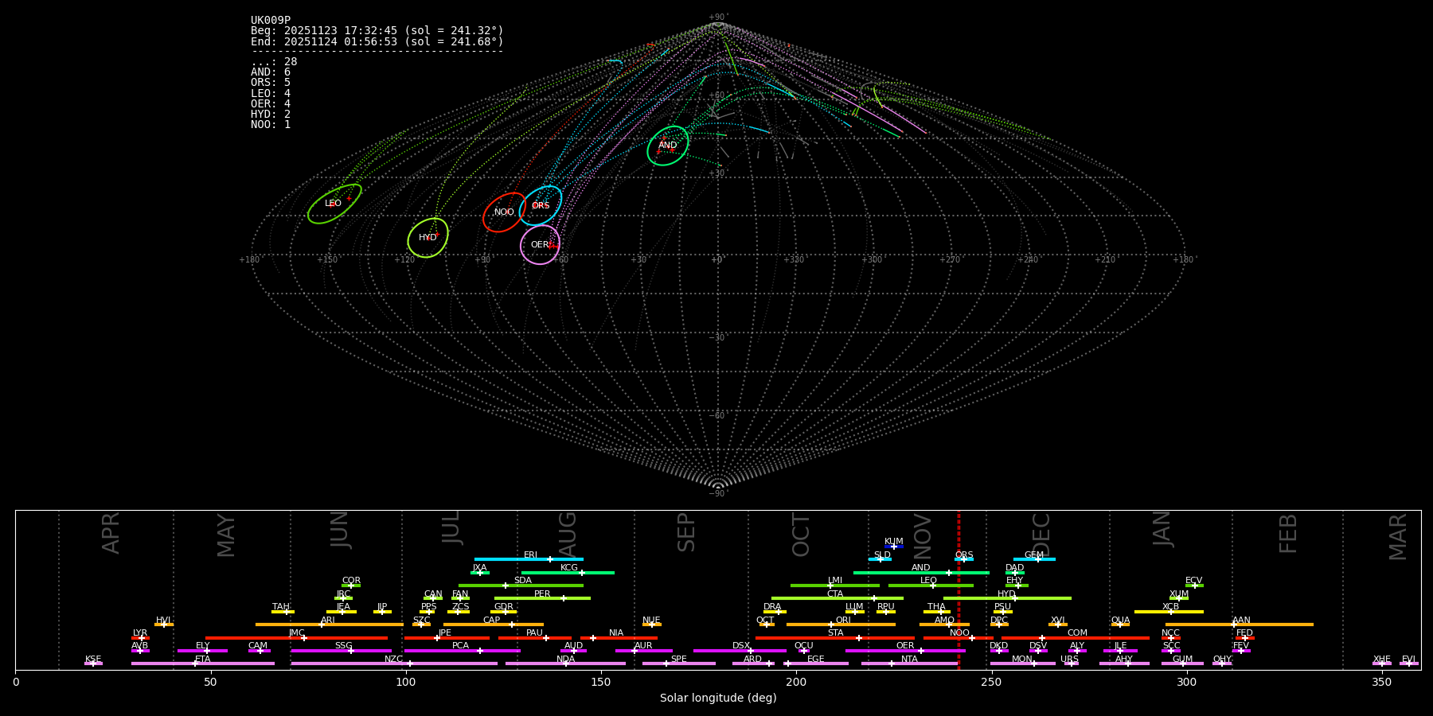Screen dimensions: 1433x716
Task: Click the UK009P station title text
Action: pos(271,21)
